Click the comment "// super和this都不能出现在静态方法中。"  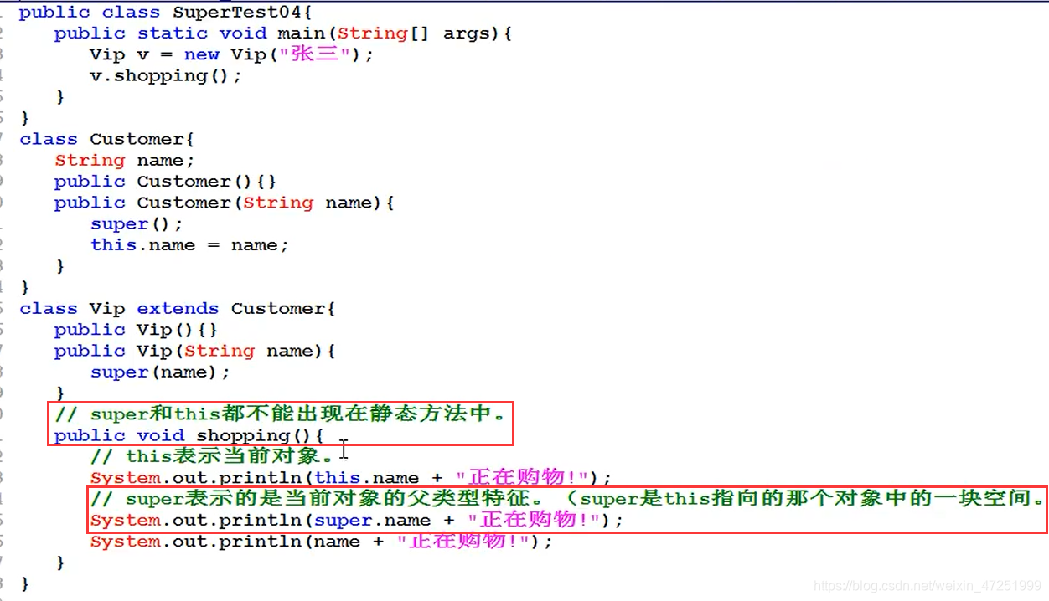tap(281, 414)
